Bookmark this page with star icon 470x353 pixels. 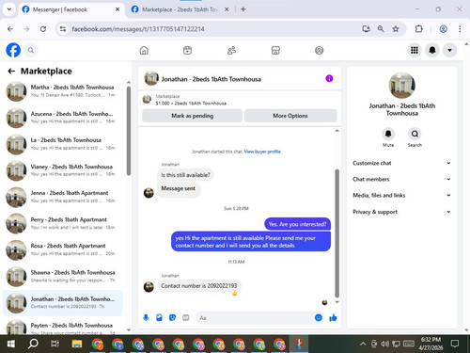tap(396, 29)
